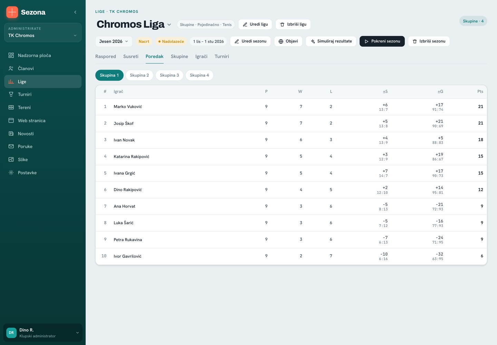Collapse the sidebar with the arrow

tap(75, 12)
